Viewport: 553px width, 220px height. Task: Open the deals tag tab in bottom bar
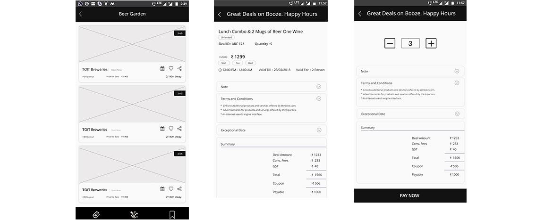(x=96, y=215)
